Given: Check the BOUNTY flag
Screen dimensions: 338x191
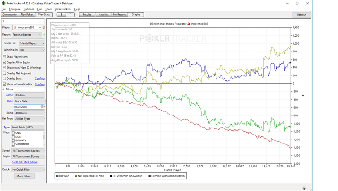Looking at the screenshot, I should click(14, 140).
